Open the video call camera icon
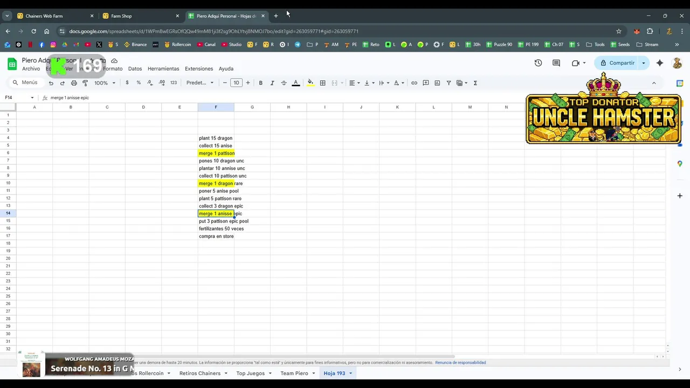 click(x=576, y=63)
